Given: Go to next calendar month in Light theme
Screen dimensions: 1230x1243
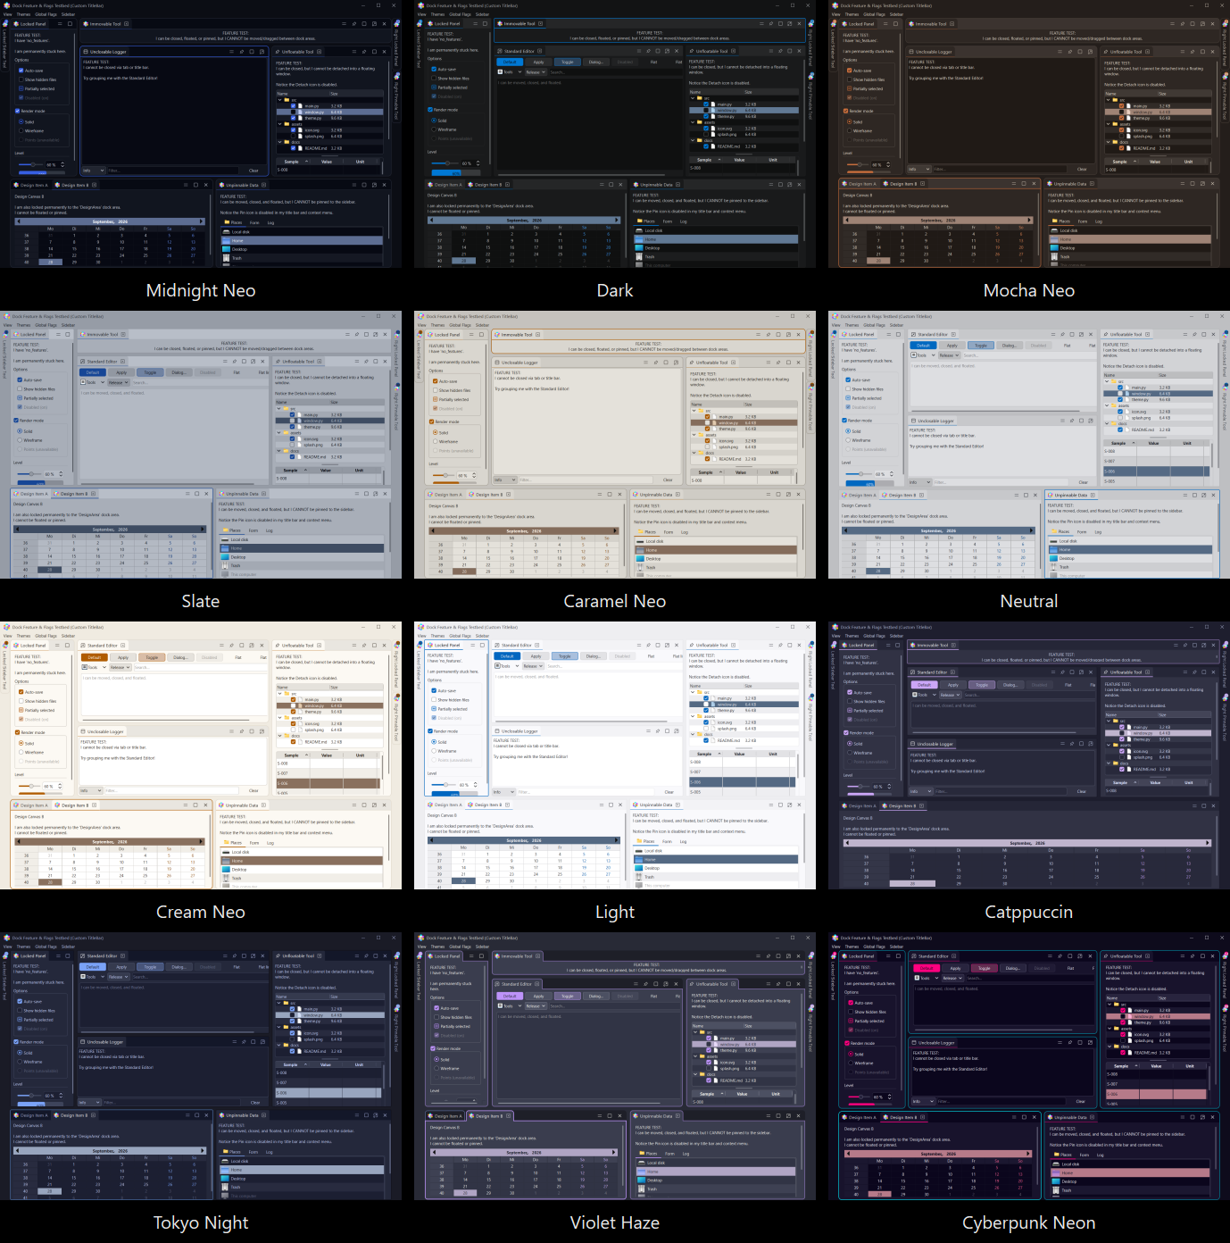Looking at the screenshot, I should (616, 840).
